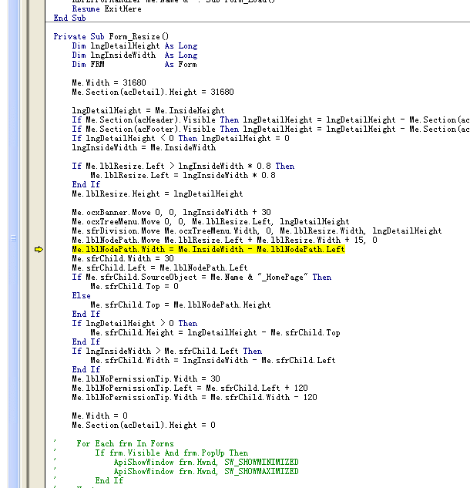Click the commented SW_SHOWMAXIMIZED line
470x488 pixels.
pos(206,471)
